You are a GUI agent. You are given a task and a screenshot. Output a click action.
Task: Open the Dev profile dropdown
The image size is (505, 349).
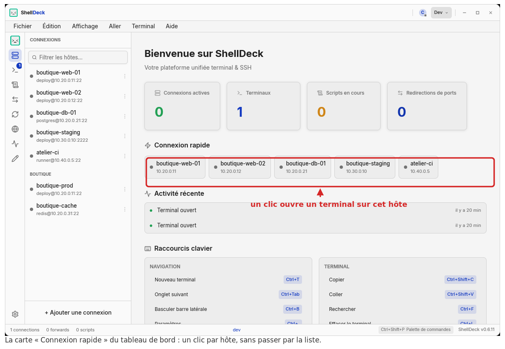441,13
